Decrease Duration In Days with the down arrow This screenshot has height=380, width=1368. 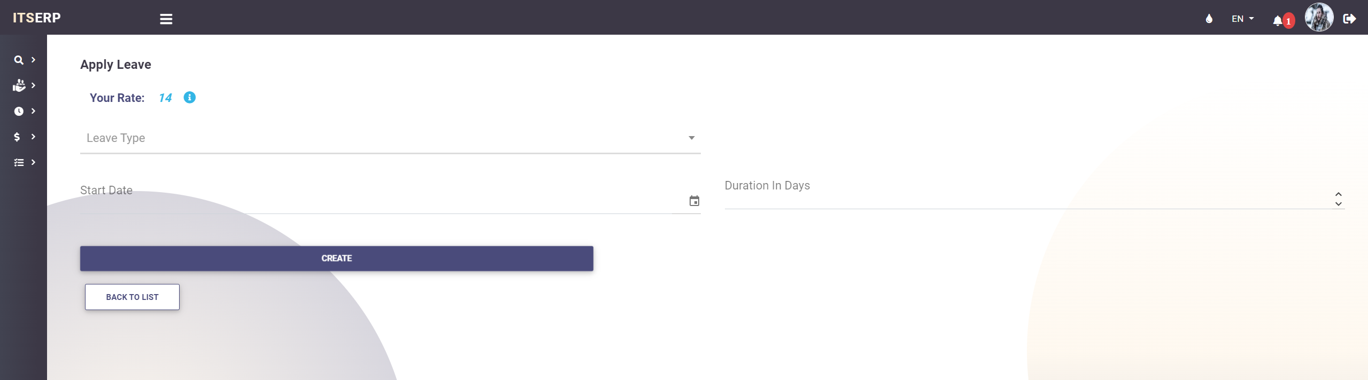click(1338, 204)
